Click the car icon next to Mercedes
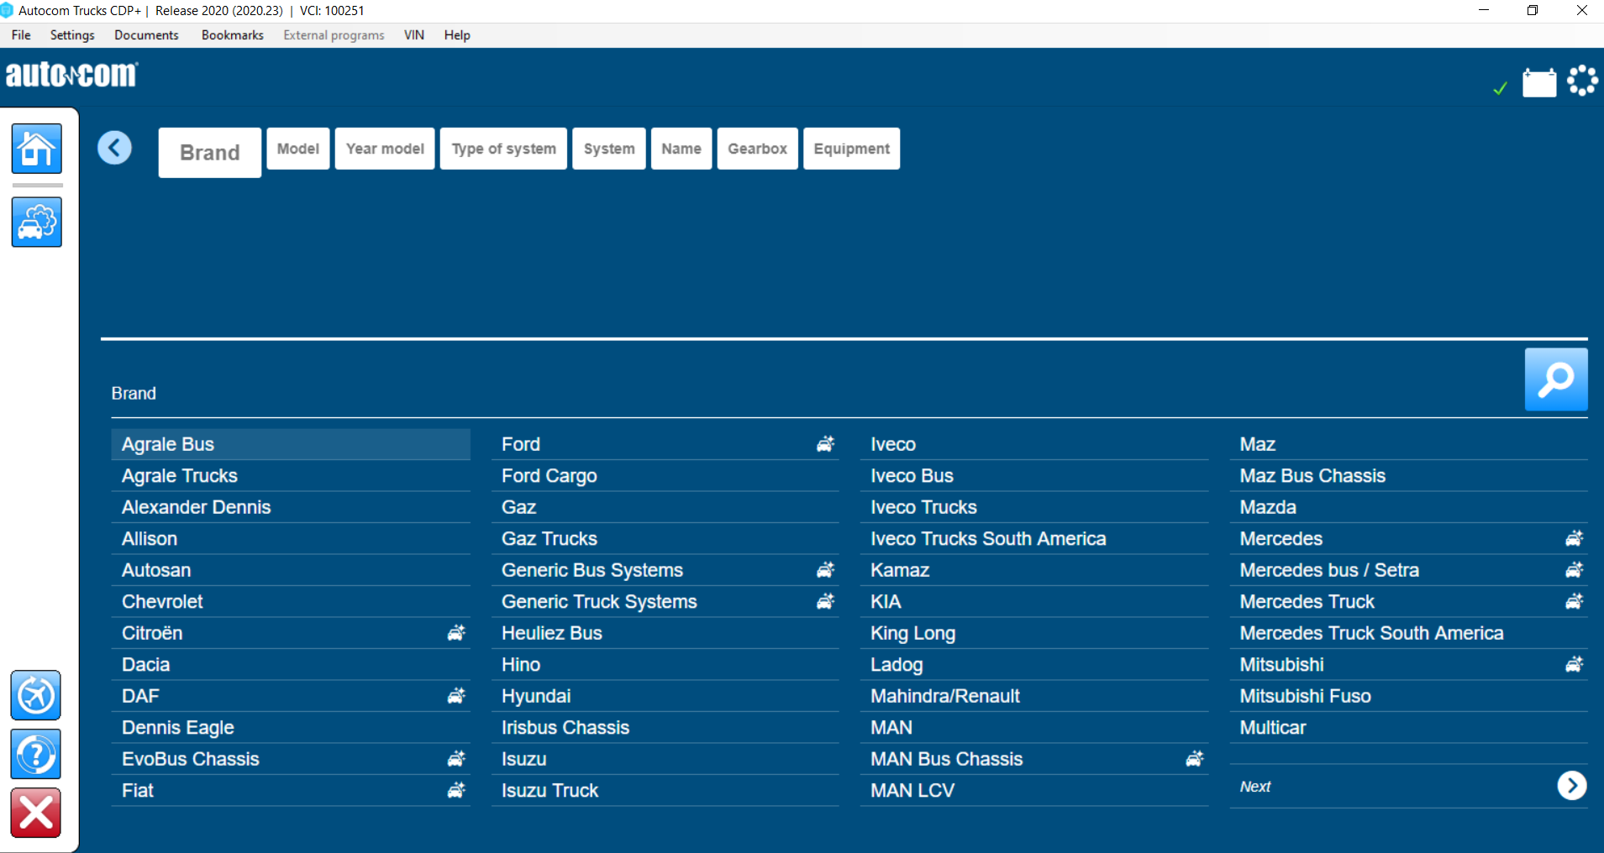The height and width of the screenshot is (853, 1604). click(1574, 538)
